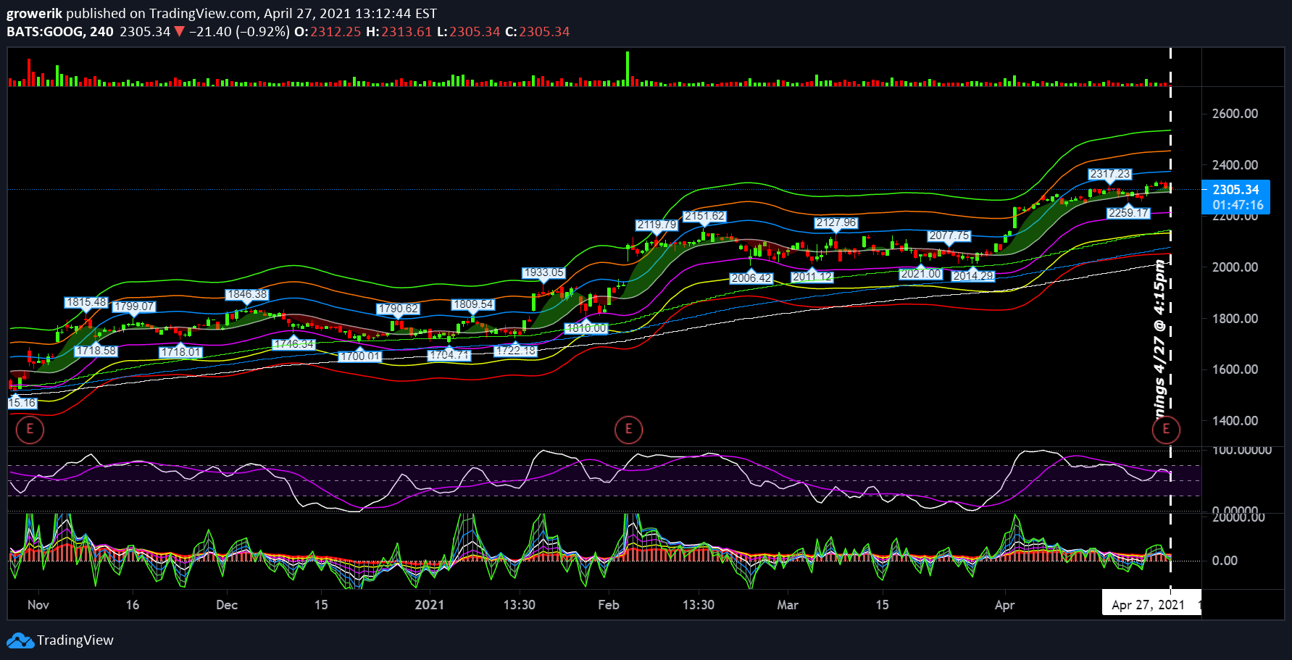This screenshot has height=660, width=1292.
Task: Click the 2000.00 price axis level
Action: tap(1235, 267)
